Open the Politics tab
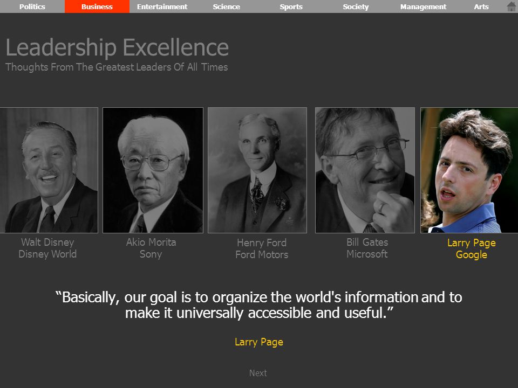Image resolution: width=518 pixels, height=388 pixels. [x=32, y=6]
